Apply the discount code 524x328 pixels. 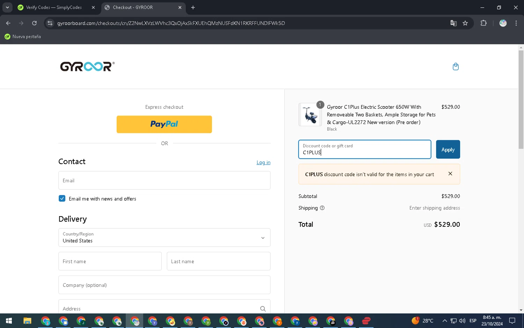point(448,149)
